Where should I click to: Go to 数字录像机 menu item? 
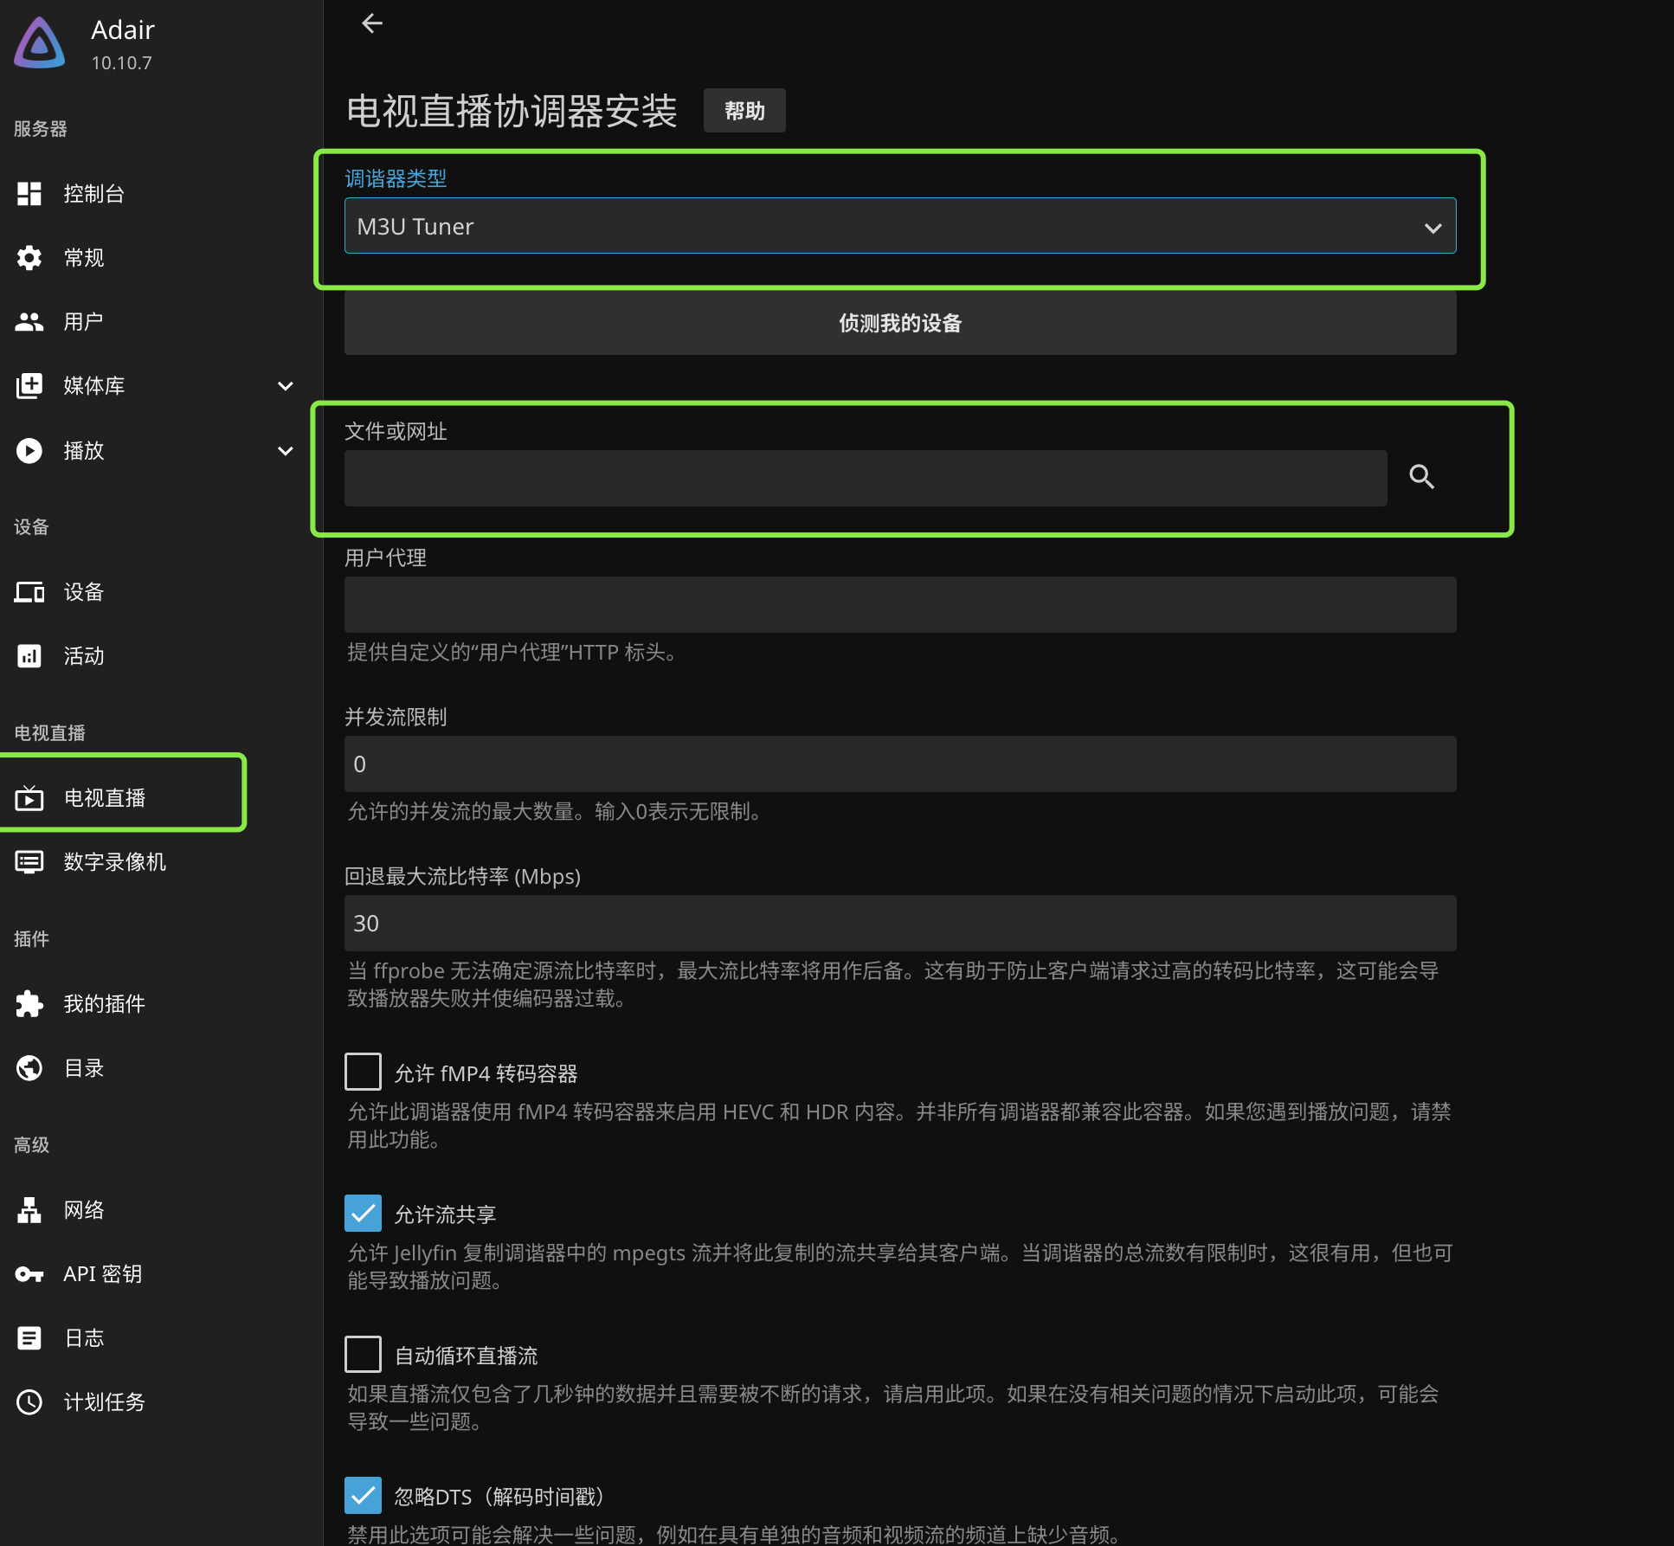pyautogui.click(x=114, y=861)
